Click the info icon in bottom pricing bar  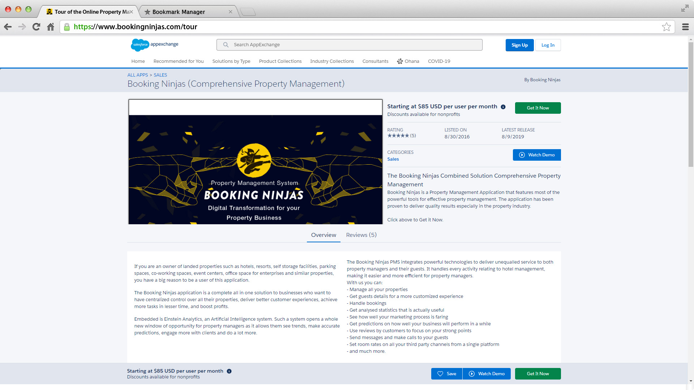click(229, 371)
